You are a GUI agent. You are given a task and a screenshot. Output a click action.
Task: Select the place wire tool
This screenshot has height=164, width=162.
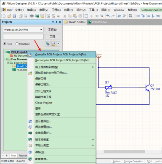pos(138,16)
